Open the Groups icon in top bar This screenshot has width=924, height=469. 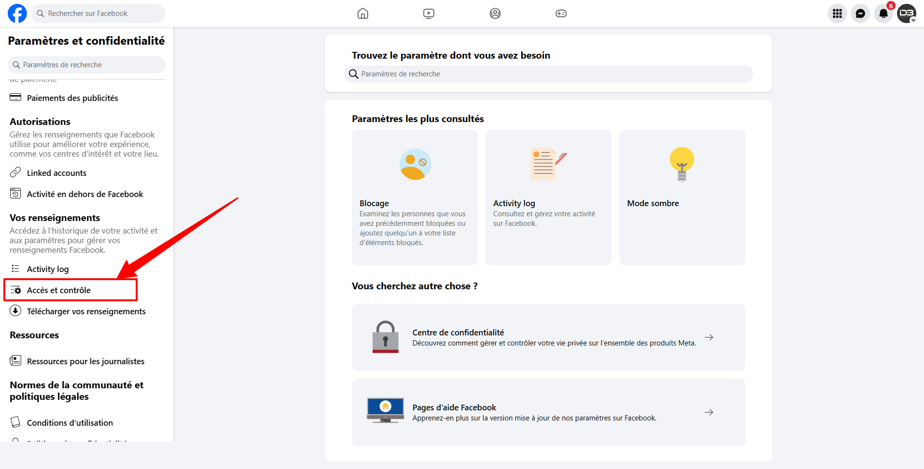tap(495, 13)
